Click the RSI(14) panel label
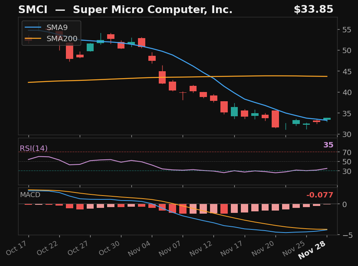358x266 pixels. 34,148
